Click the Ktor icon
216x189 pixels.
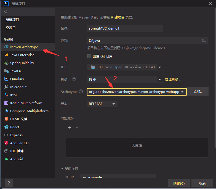pyautogui.click(x=6, y=95)
